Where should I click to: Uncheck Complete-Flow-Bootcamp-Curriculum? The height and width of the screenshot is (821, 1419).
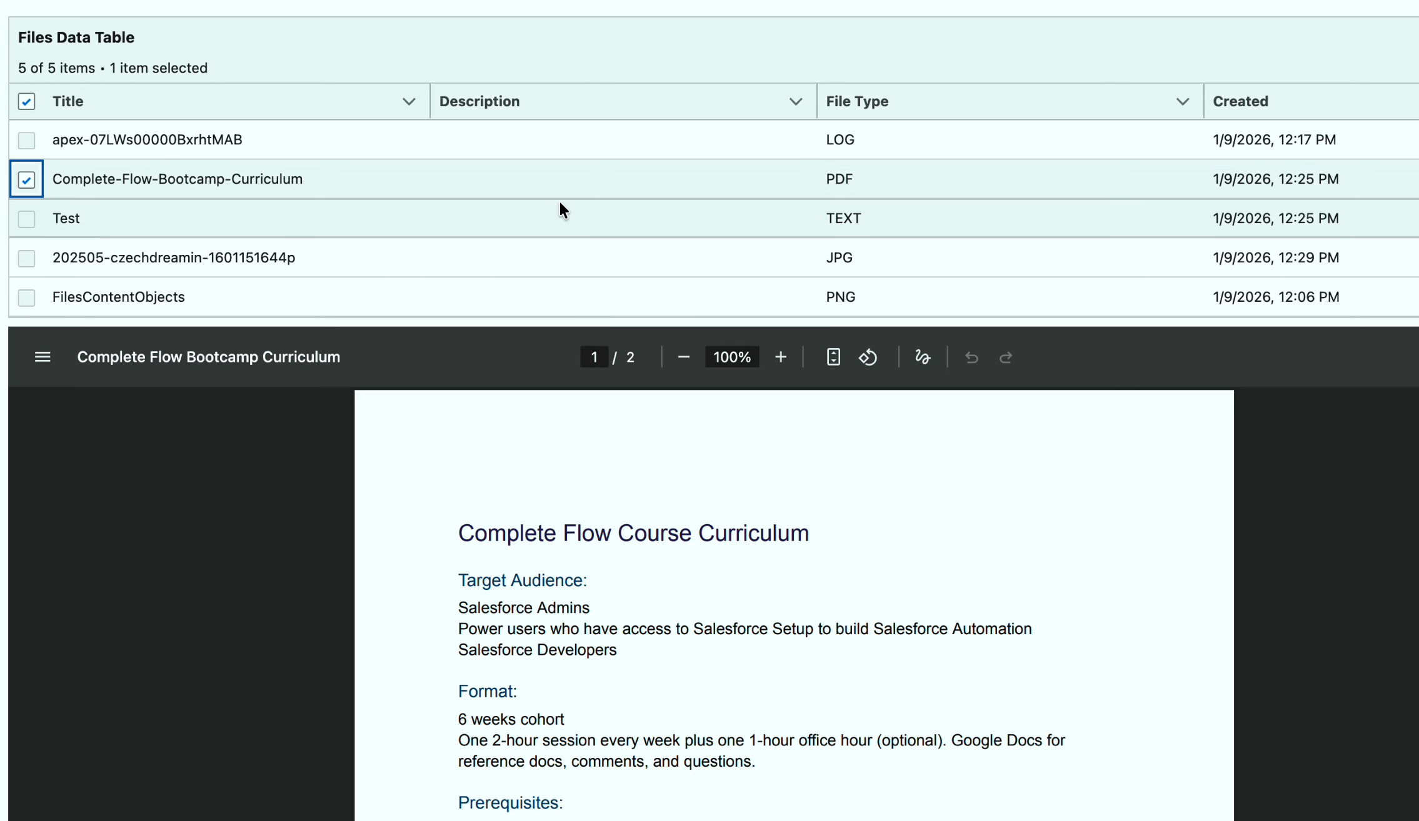pos(26,179)
